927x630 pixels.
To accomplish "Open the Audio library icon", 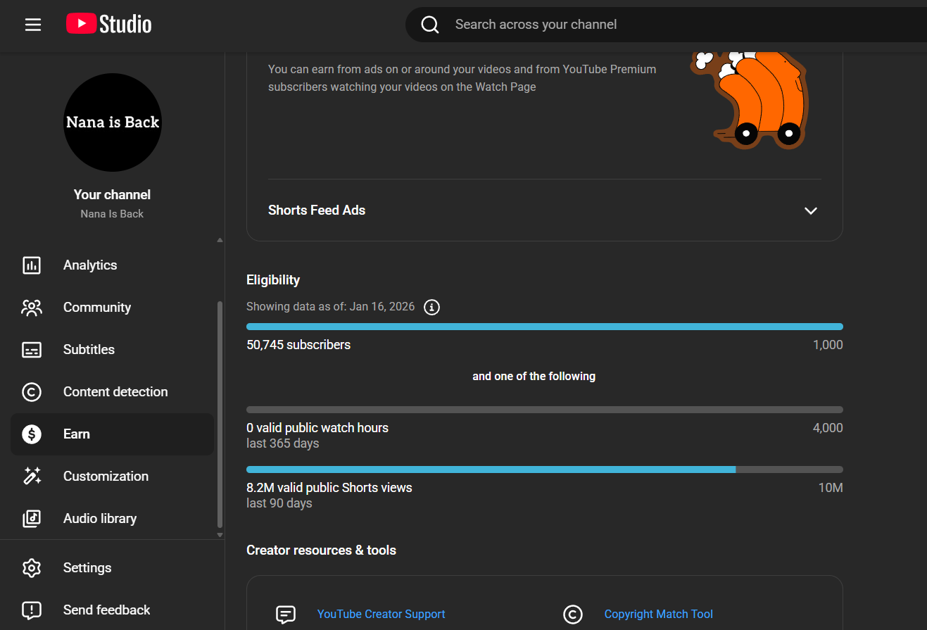I will 32,519.
